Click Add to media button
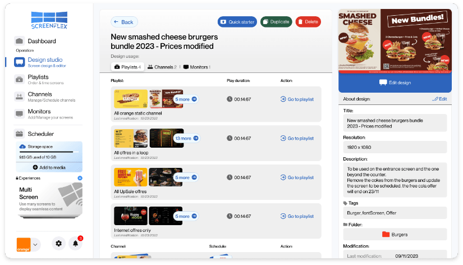This screenshot has height=265, width=463. (49, 167)
